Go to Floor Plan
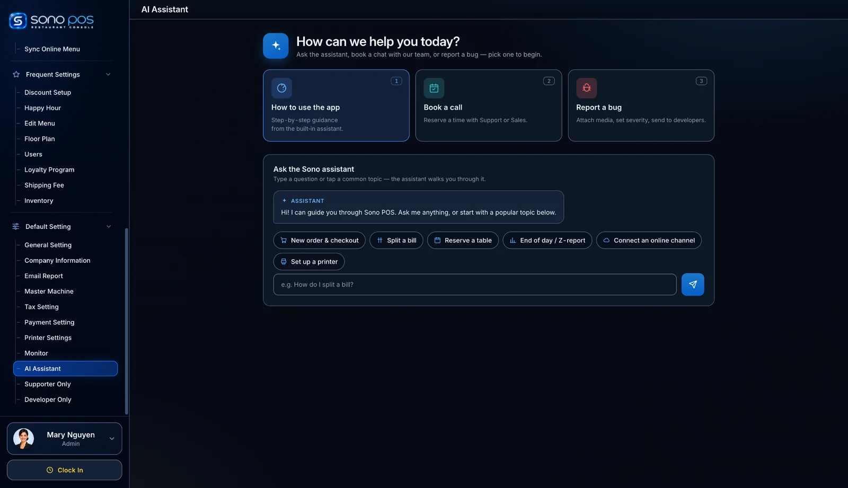This screenshot has width=848, height=488. (x=40, y=139)
